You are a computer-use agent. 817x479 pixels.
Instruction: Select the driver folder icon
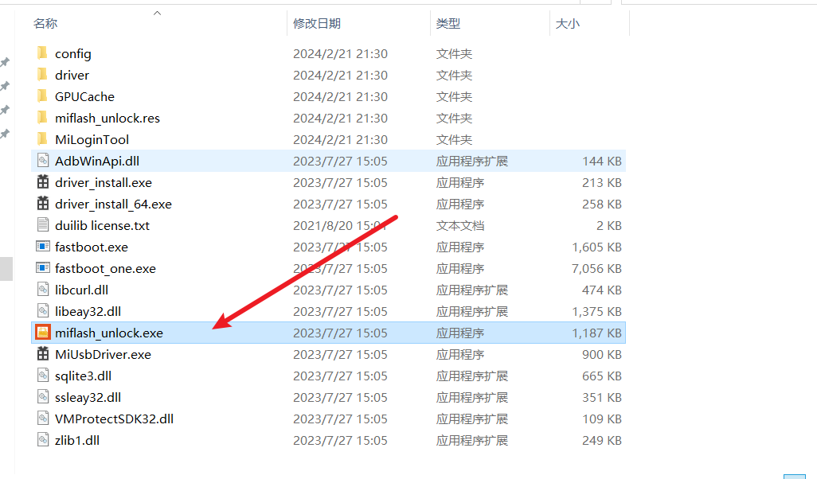[43, 75]
